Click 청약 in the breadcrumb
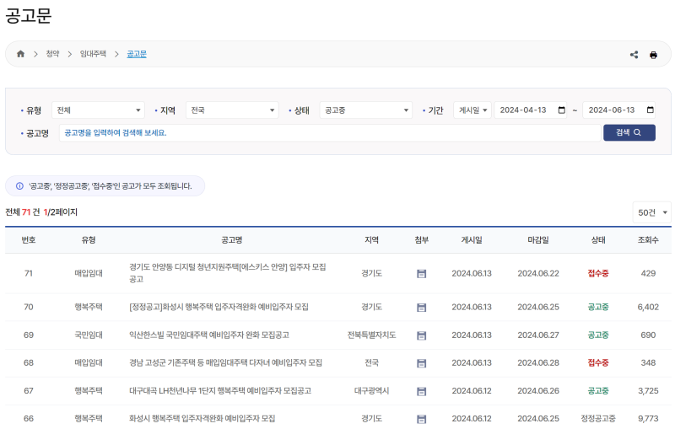Screen dimensions: 675x429 click(52, 54)
